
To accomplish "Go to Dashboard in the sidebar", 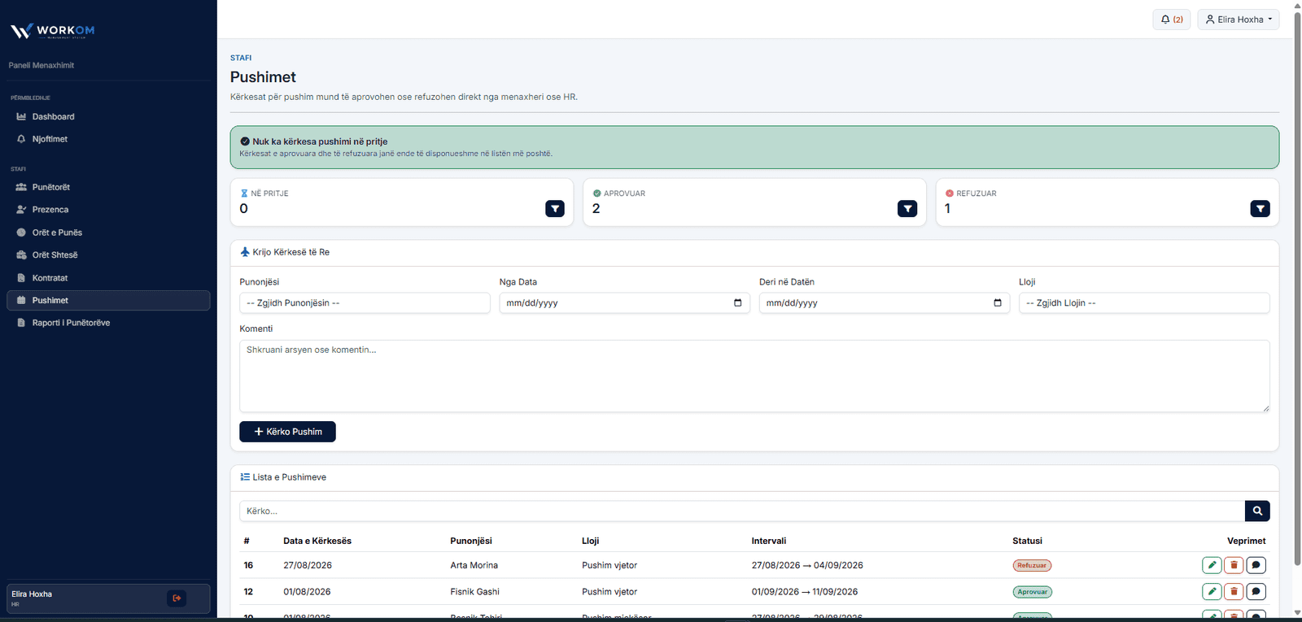I will [x=108, y=117].
